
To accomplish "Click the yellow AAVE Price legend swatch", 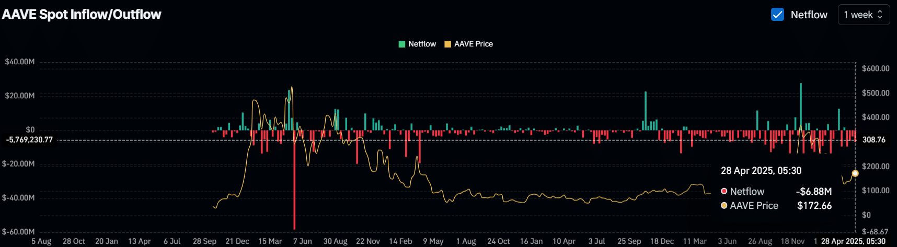I will (447, 44).
